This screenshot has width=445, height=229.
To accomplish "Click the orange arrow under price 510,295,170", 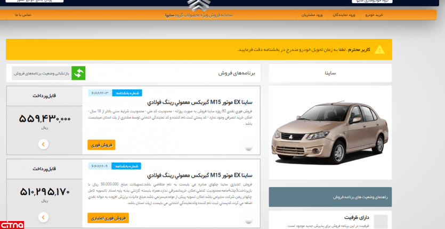I will [44, 217].
